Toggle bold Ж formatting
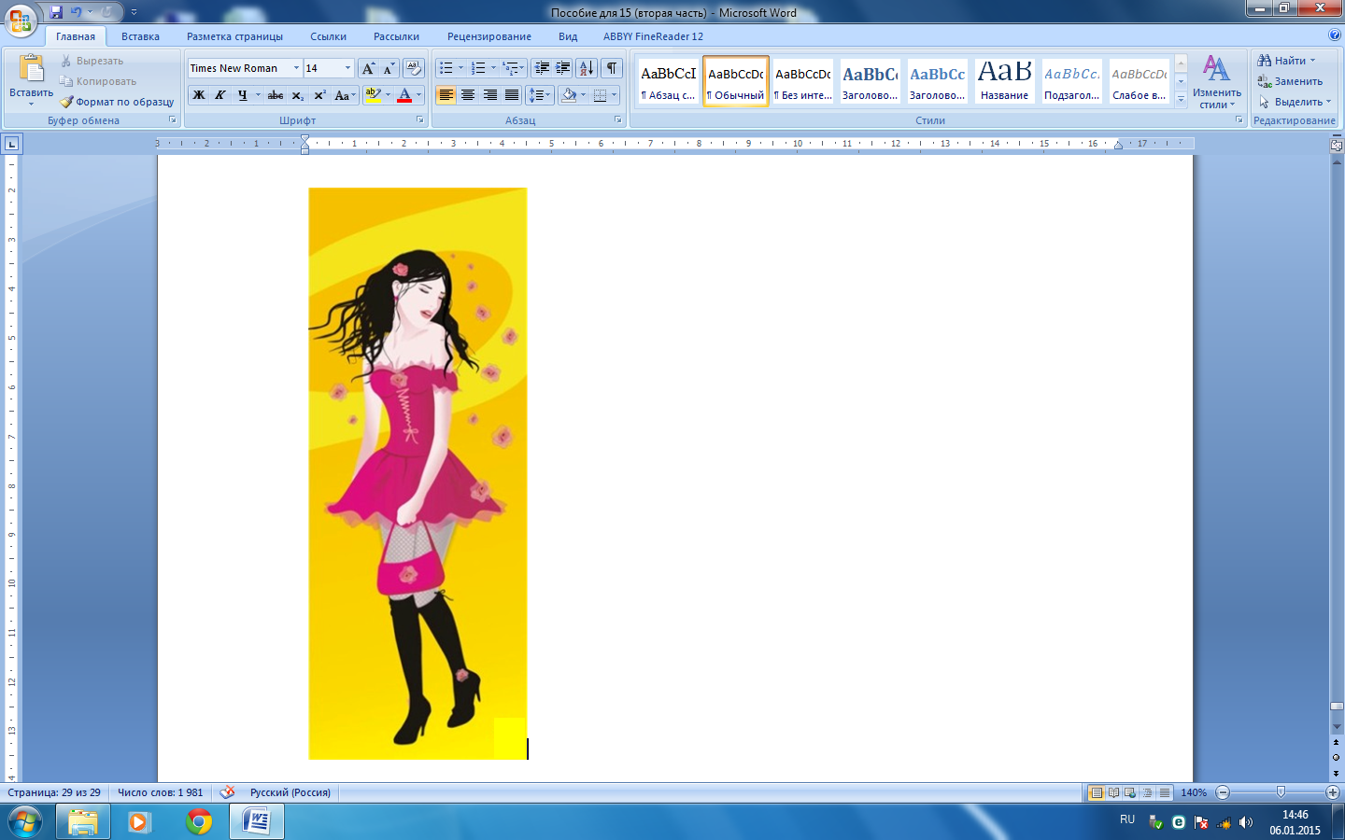The width and height of the screenshot is (1345, 840). 198,95
